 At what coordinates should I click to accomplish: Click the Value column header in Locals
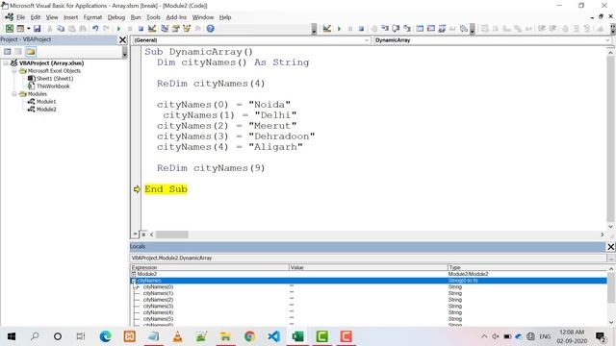pos(368,267)
